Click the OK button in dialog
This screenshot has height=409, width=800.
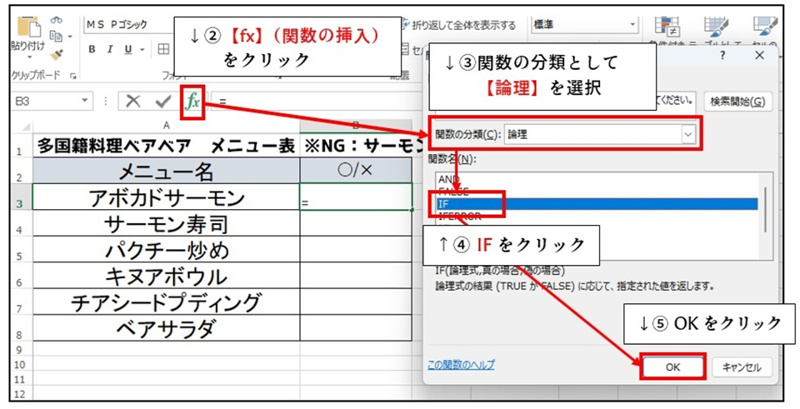[x=673, y=367]
